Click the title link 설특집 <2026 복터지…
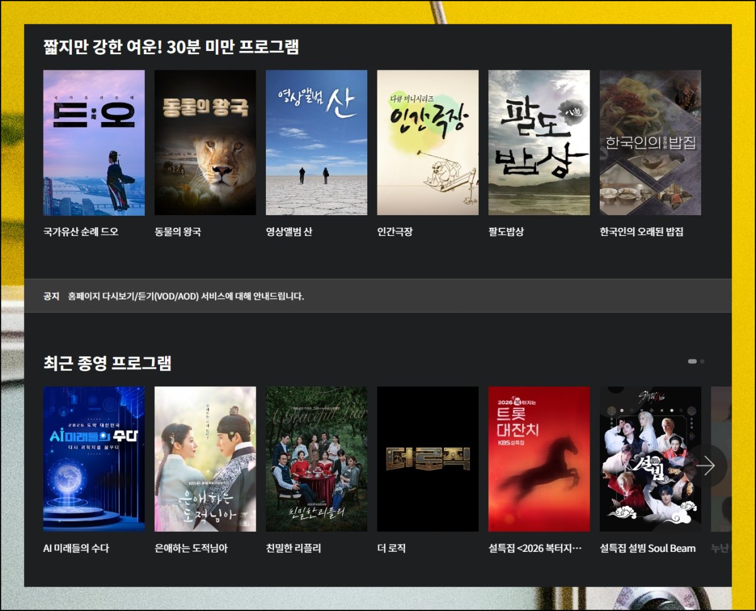Image resolution: width=756 pixels, height=611 pixels. pyautogui.click(x=535, y=548)
